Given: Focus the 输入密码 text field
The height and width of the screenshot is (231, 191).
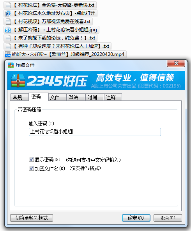Looking at the screenshot, I should [95, 132].
